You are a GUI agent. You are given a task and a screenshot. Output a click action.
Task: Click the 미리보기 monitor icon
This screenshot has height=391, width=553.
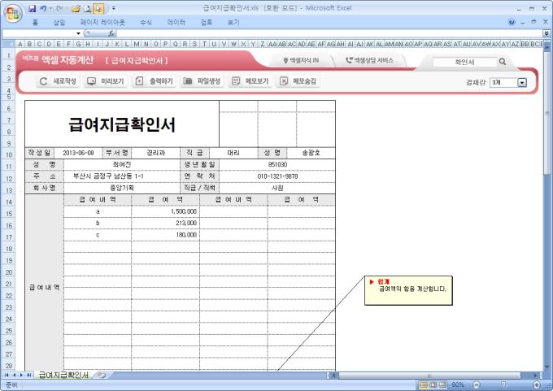click(91, 81)
